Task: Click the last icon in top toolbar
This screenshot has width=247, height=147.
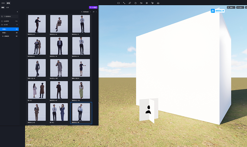Action: (x=158, y=3)
